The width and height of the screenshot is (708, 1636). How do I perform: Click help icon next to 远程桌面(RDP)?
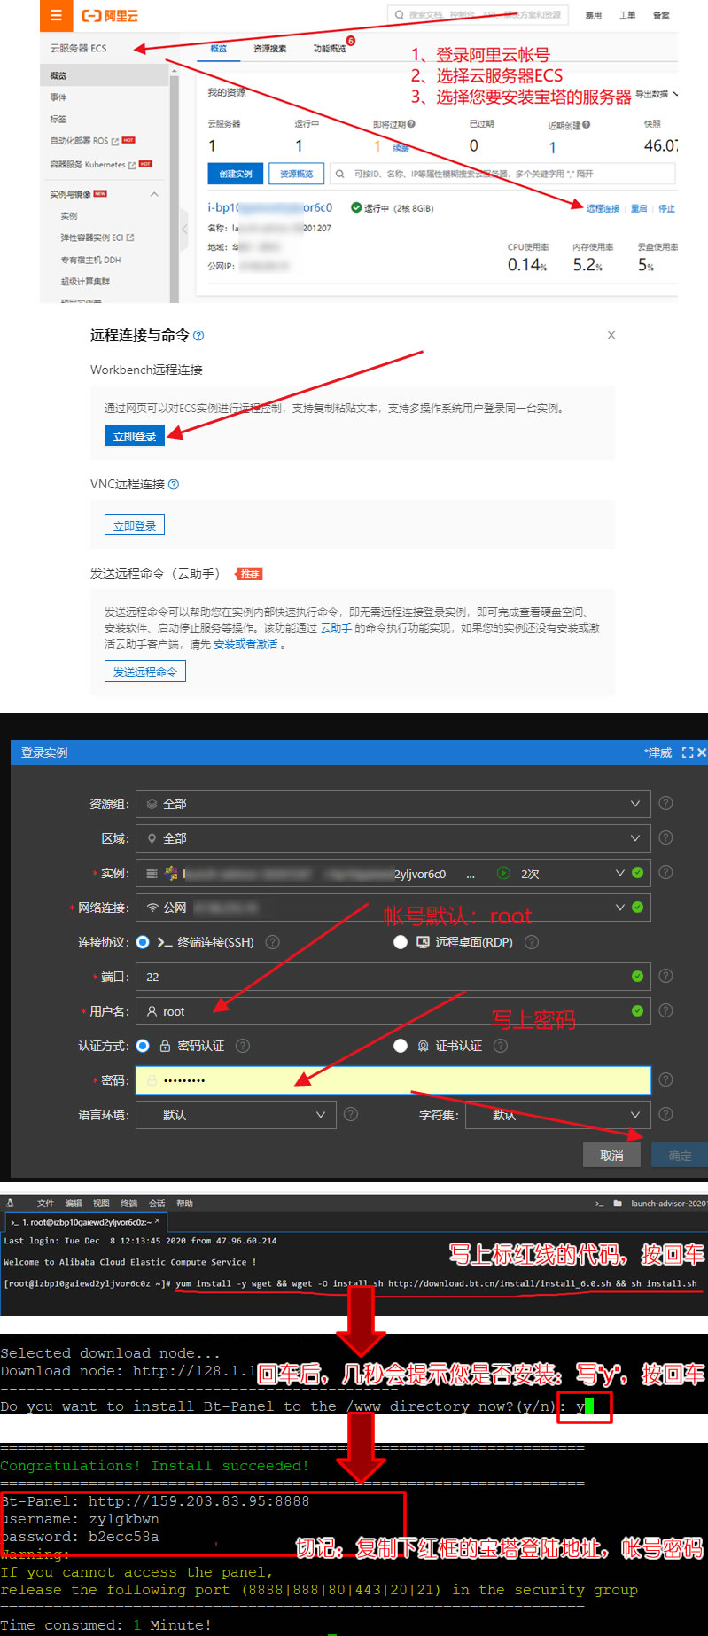(532, 942)
